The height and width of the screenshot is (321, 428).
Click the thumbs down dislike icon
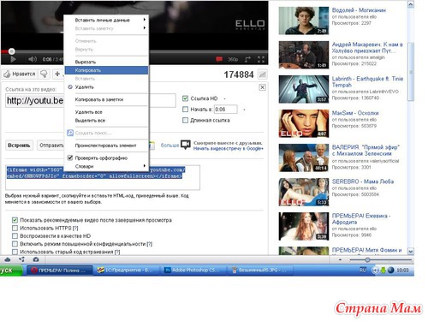[44, 74]
